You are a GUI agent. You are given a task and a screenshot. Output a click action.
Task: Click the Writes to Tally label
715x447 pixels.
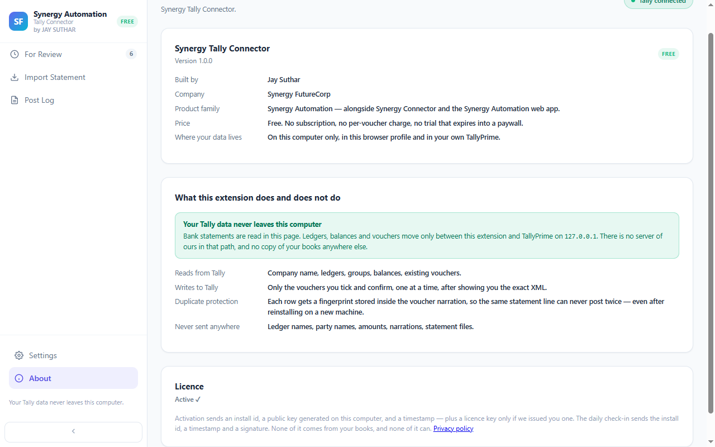[197, 288]
